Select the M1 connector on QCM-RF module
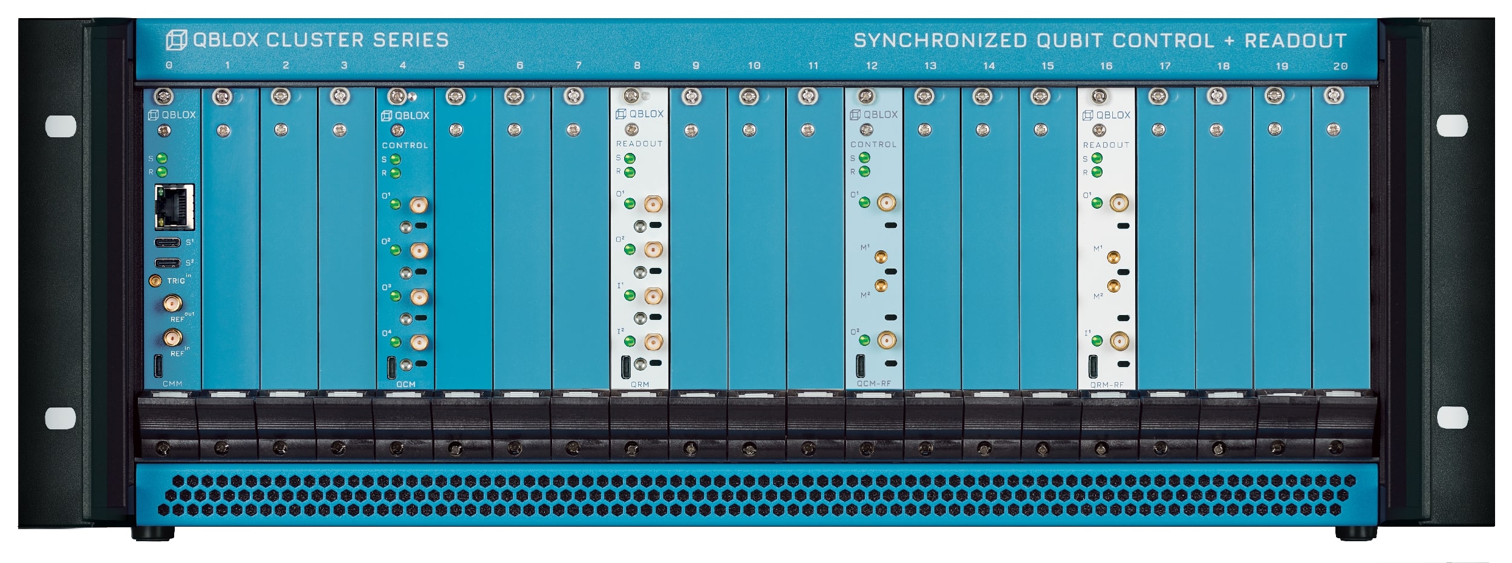 [x=881, y=257]
